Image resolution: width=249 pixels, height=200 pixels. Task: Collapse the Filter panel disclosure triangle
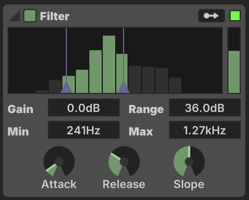(x=15, y=16)
